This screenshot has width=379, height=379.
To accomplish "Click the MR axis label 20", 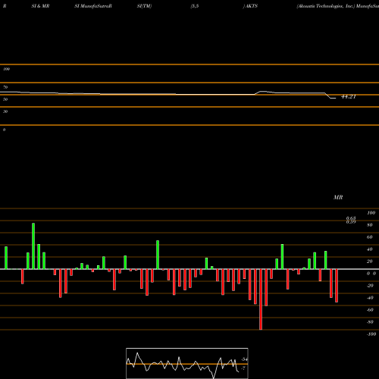I will tap(370, 262).
